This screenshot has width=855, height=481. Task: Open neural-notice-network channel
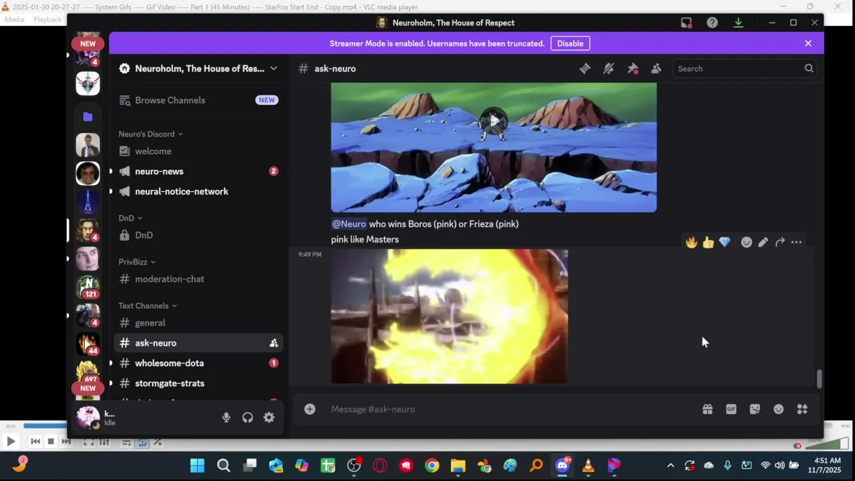(x=199, y=191)
